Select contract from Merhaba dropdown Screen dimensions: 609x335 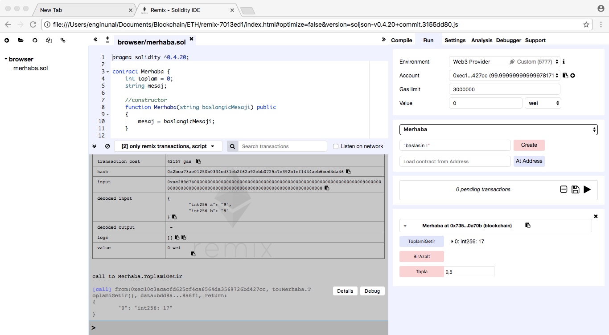coord(498,129)
